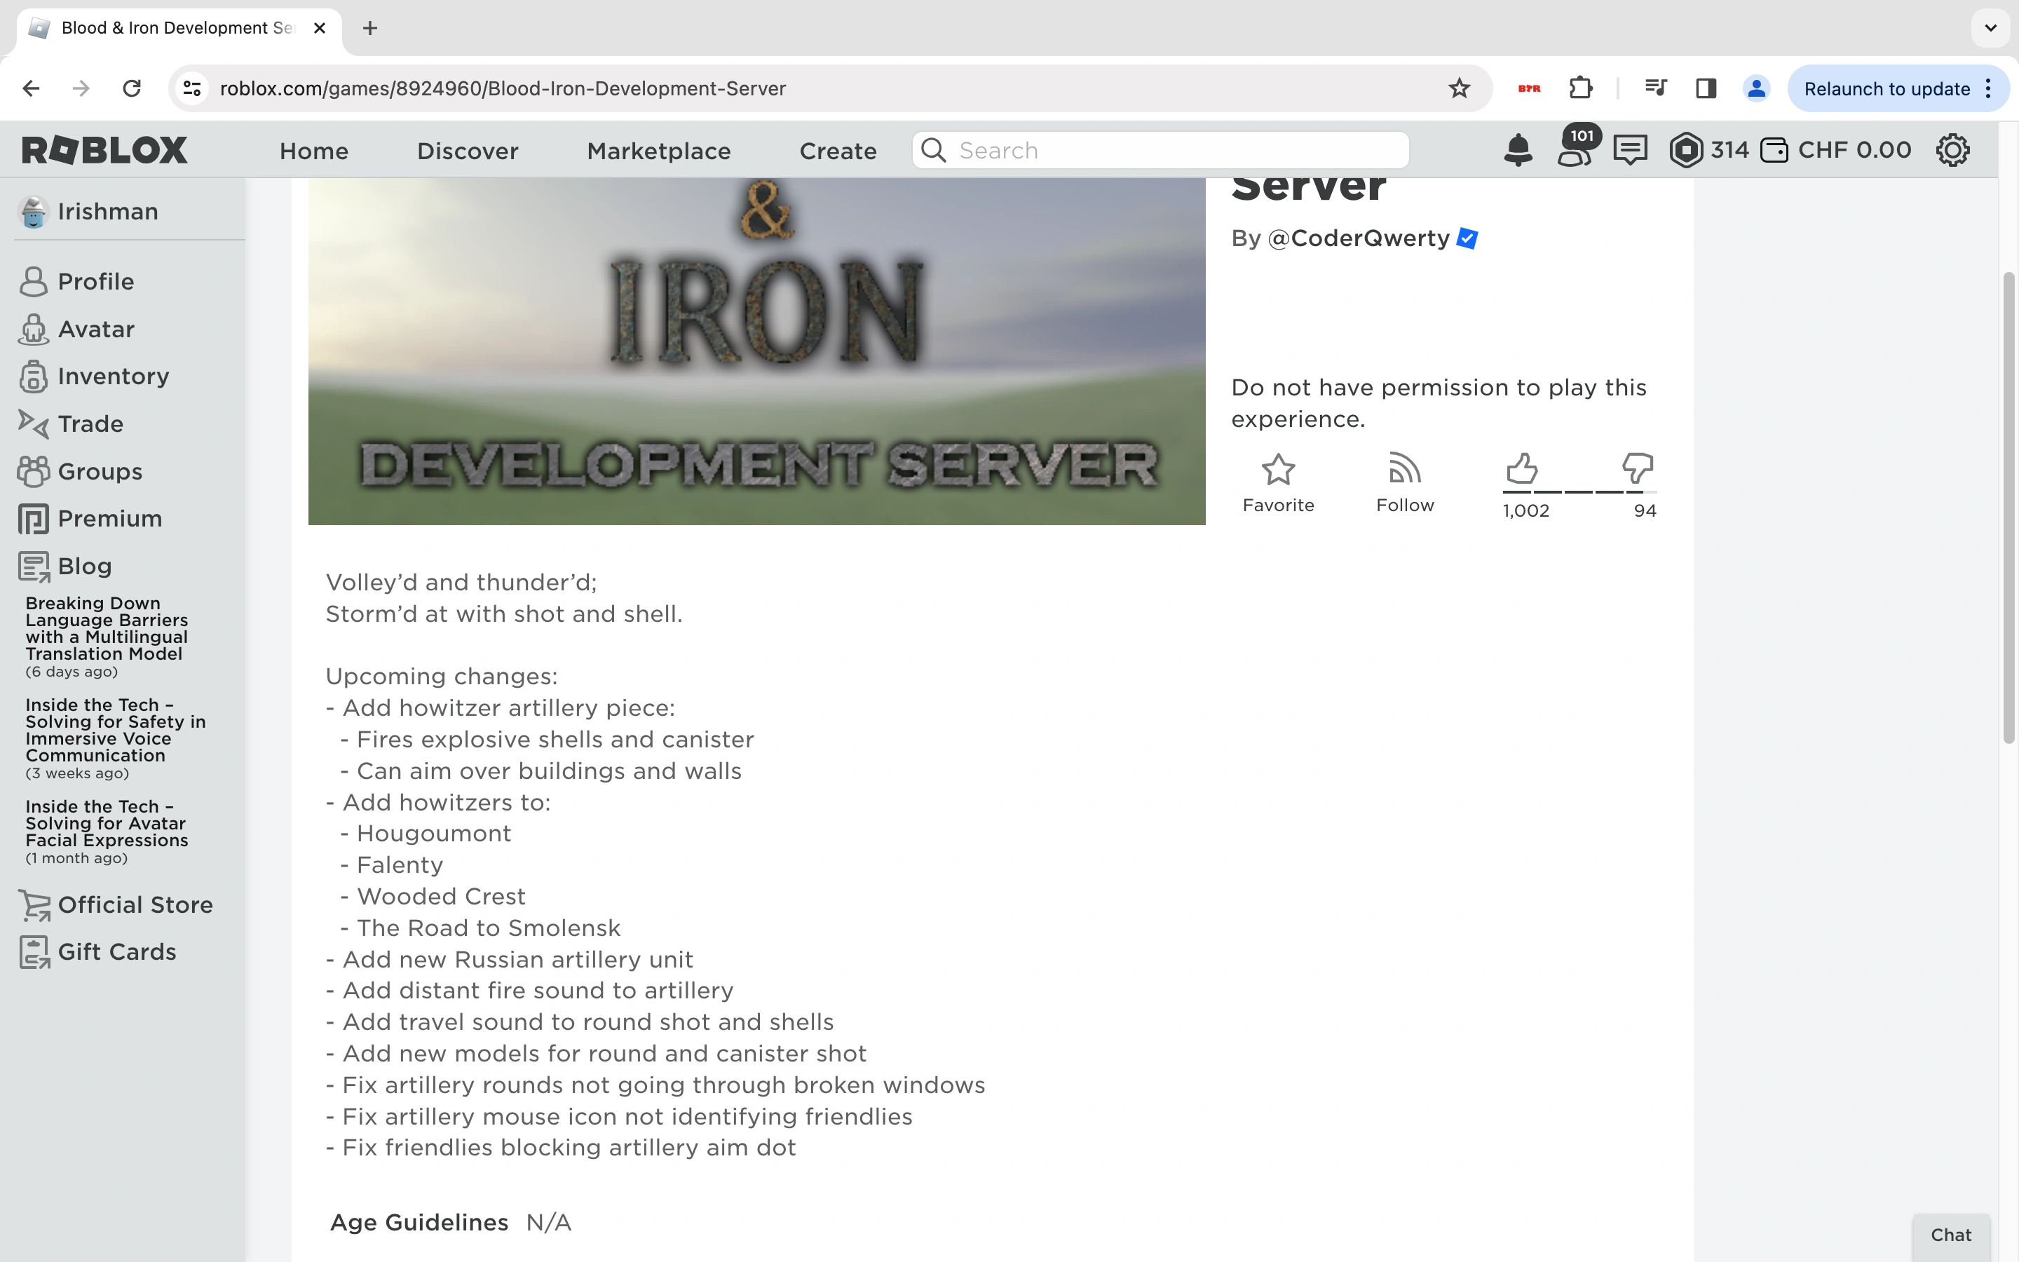Open the Chat panel at bottom right
The width and height of the screenshot is (2019, 1262).
[1950, 1235]
